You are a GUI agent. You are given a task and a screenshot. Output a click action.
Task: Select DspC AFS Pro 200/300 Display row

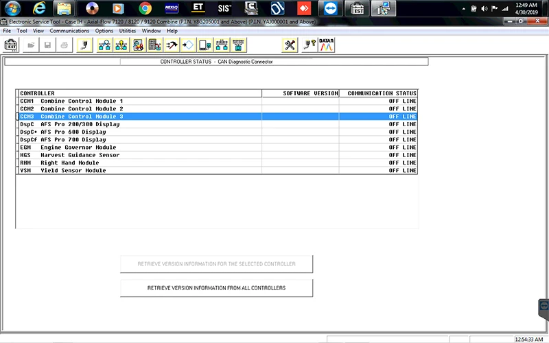click(217, 124)
